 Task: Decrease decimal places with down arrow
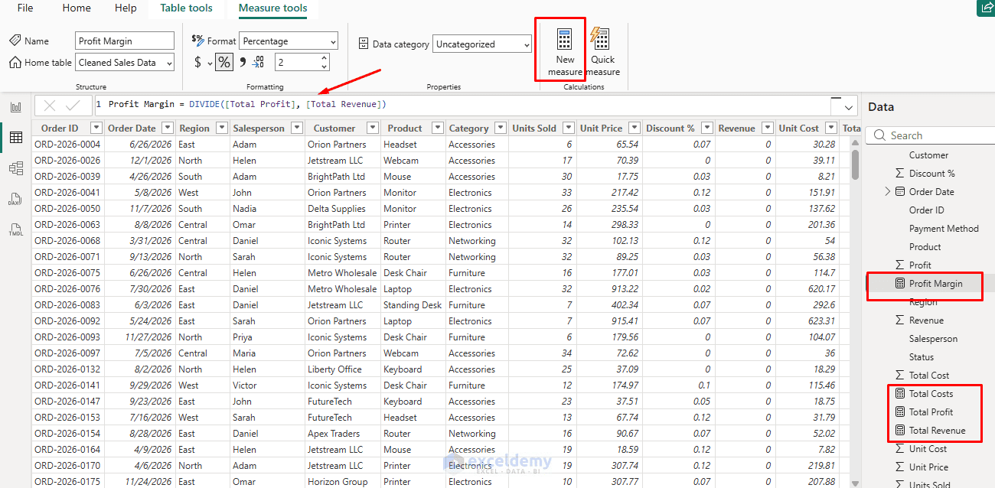pos(325,67)
